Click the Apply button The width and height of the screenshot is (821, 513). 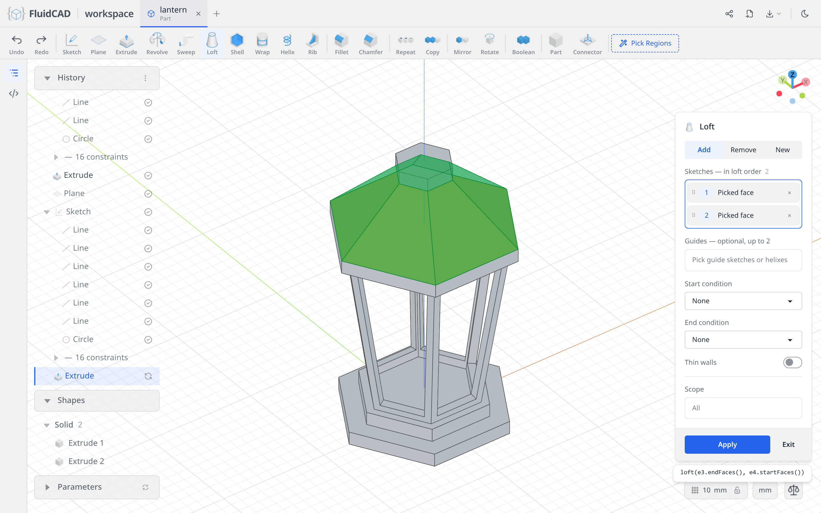(x=727, y=445)
